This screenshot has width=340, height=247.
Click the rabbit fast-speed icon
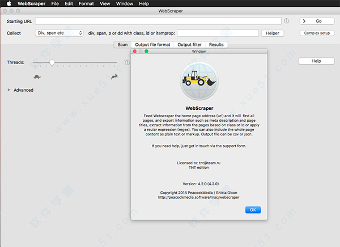pos(114,76)
